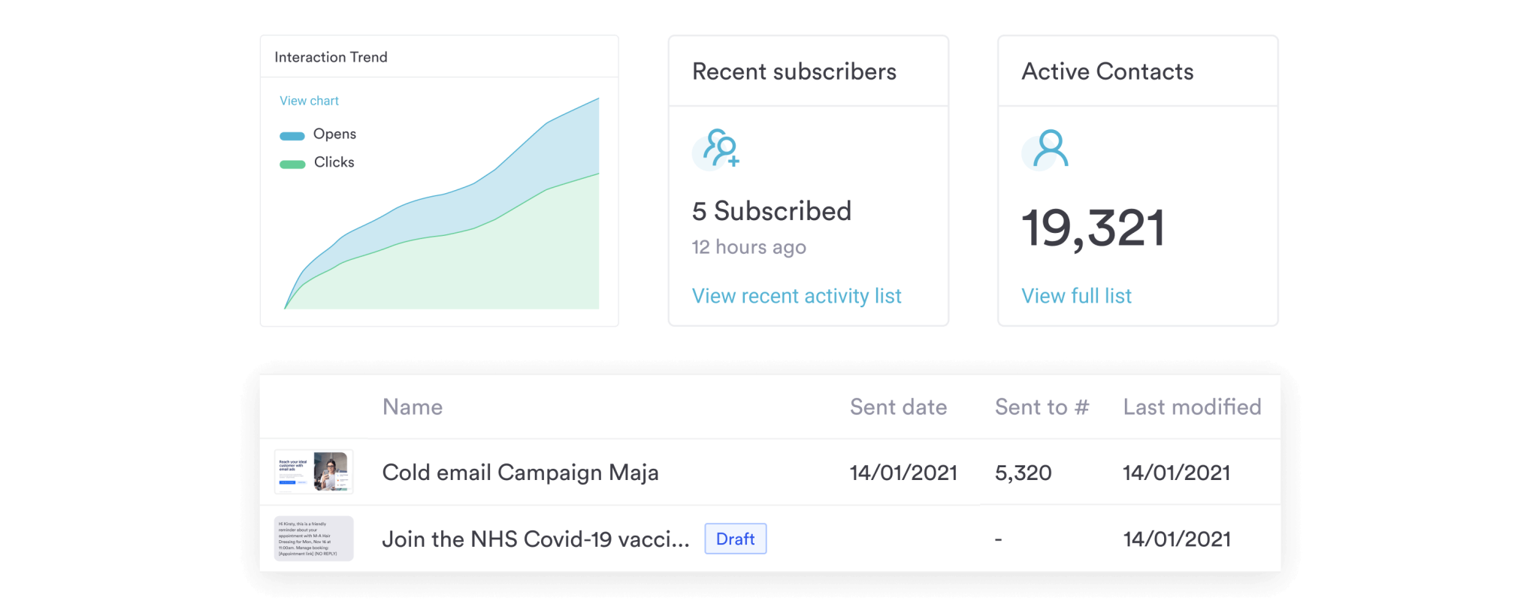Open the View chart link

(309, 101)
